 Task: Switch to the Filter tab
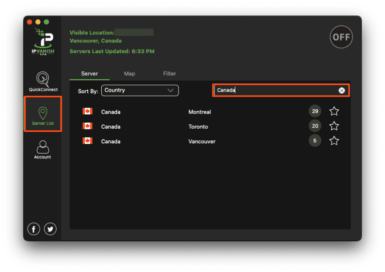[169, 74]
